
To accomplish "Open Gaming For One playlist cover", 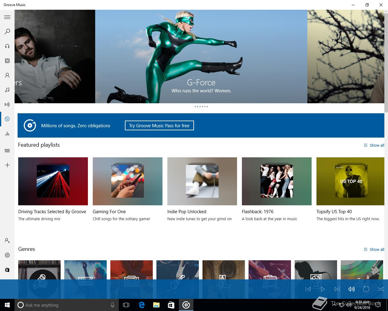I will [128, 181].
